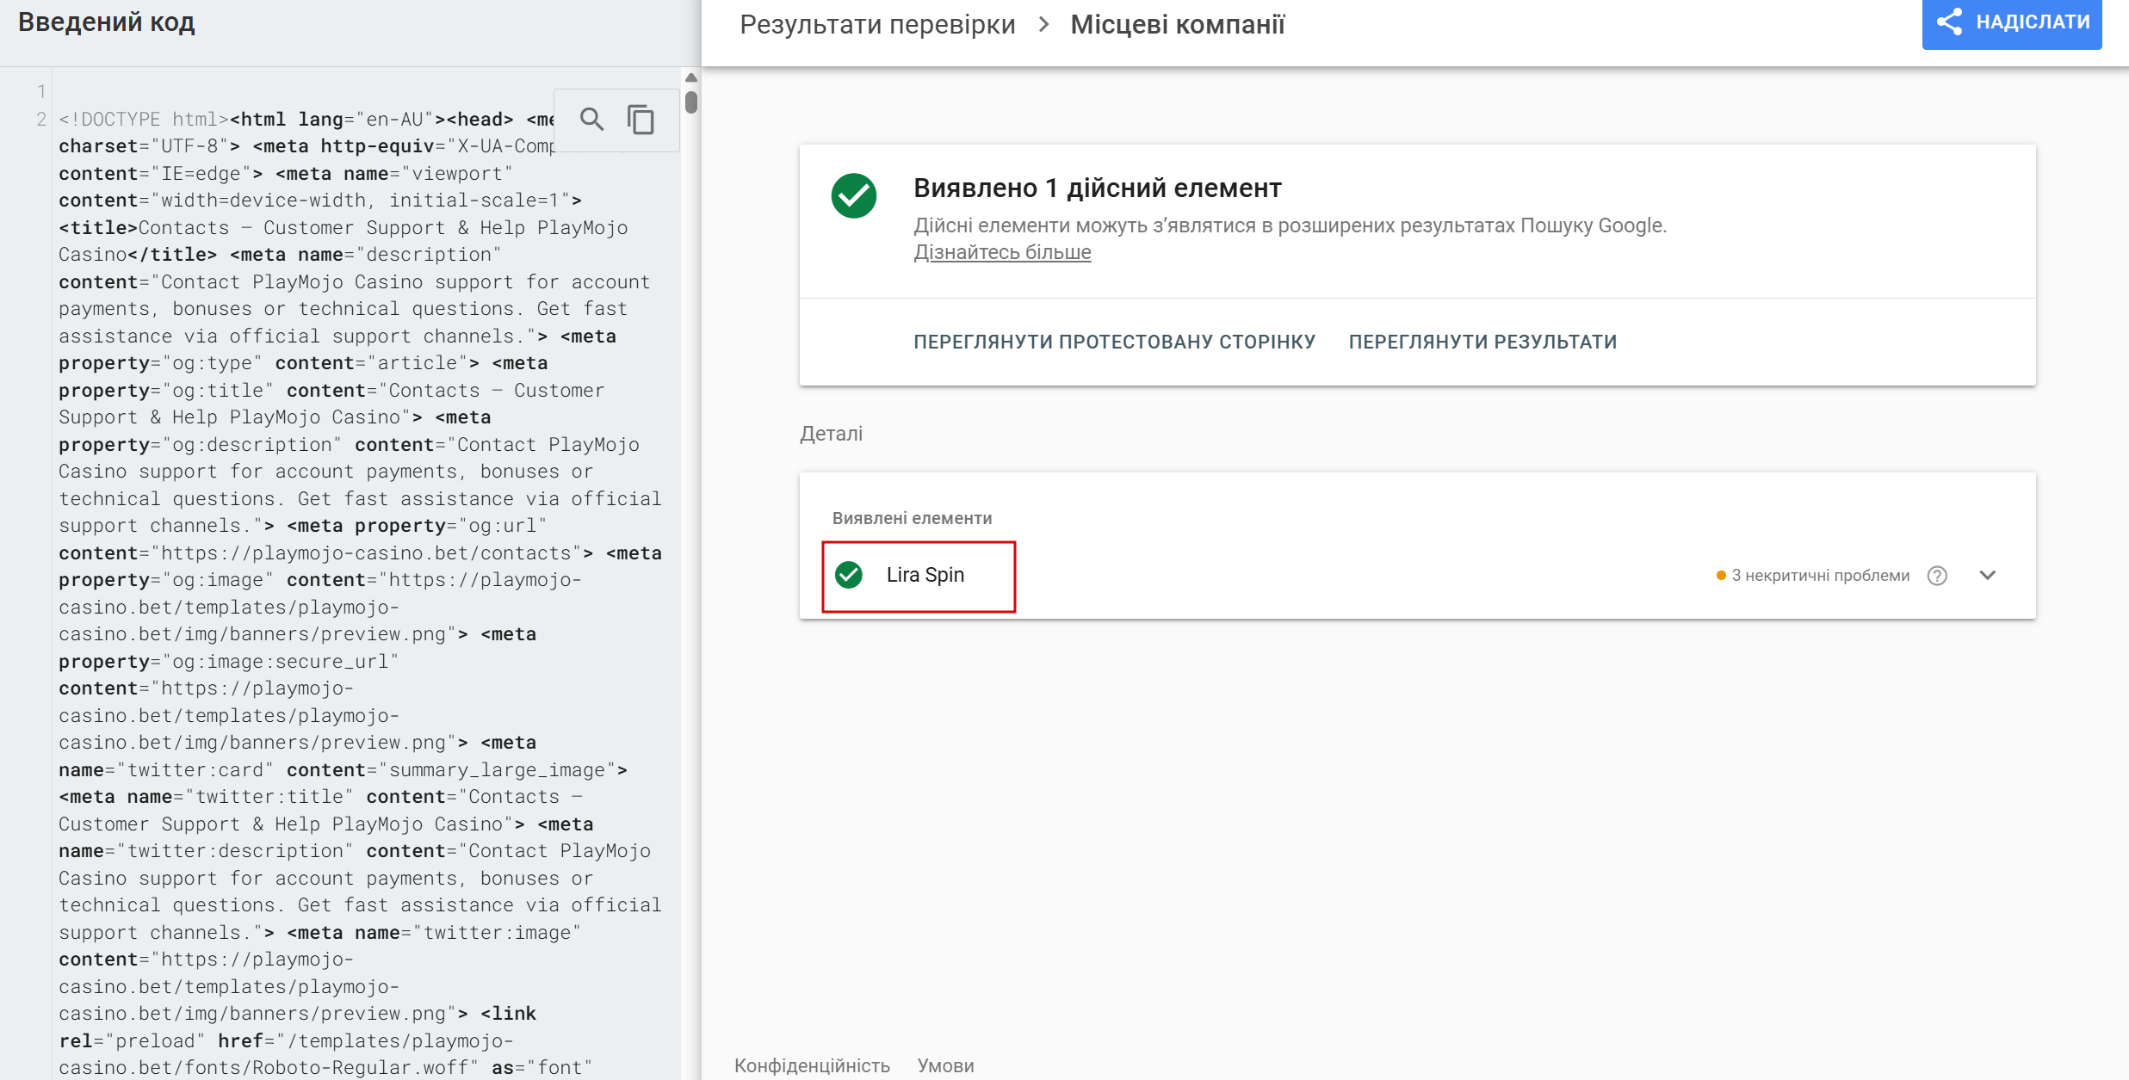The width and height of the screenshot is (2129, 1080).
Task: Select Місцеві компанії breadcrumb item
Action: pos(1177,24)
